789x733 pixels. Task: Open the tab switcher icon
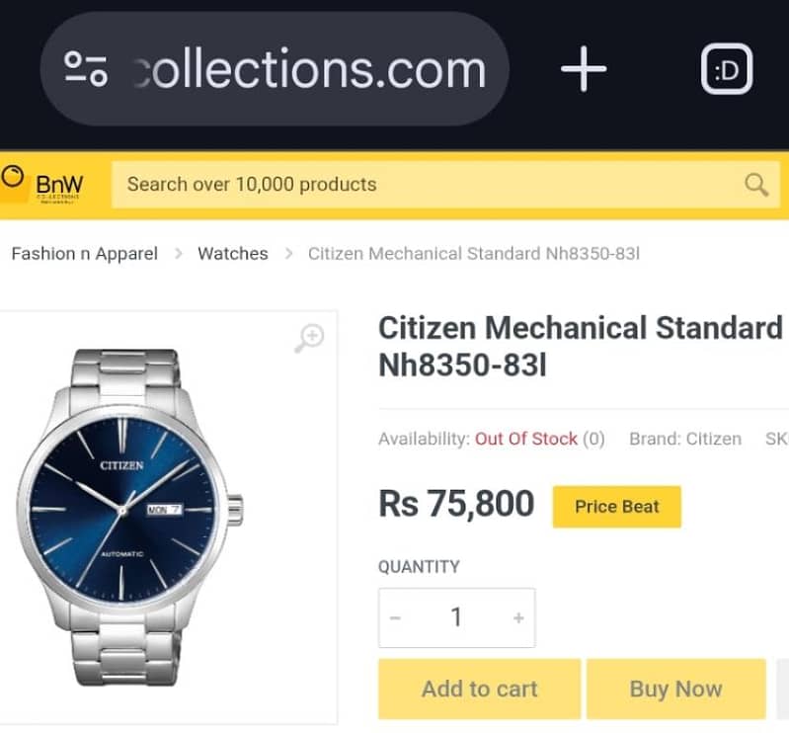tap(727, 69)
